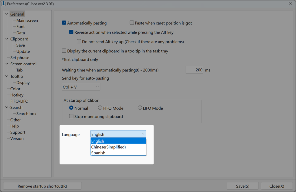Viewport: 296px width, 192px height.
Task: Toggle Reverse action when pressing Alt key
Action: 71,32
